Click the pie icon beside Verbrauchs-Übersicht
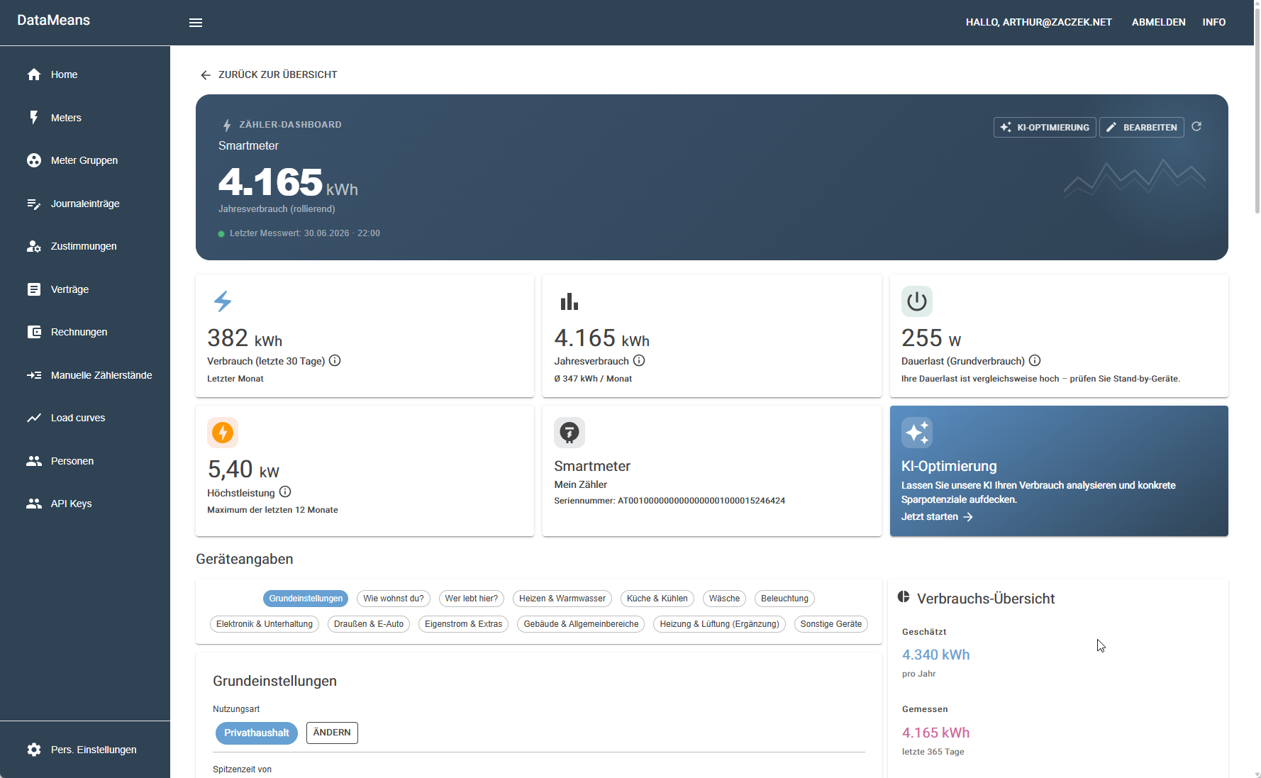The height and width of the screenshot is (778, 1261). coord(904,597)
